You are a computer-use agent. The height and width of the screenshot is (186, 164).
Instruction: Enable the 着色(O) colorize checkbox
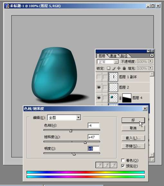123,160
